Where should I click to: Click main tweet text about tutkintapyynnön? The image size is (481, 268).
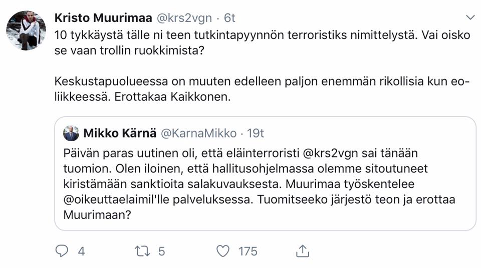[262, 42]
